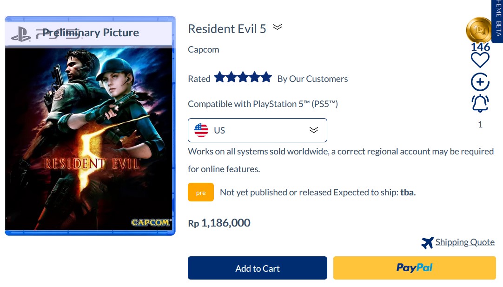
Task: Click the orange pre badge
Action: click(201, 192)
